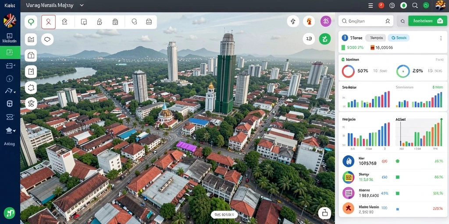Image resolution: width=449 pixels, height=224 pixels.
Task: Select the green highlighted sidebar item
Action: point(10,52)
